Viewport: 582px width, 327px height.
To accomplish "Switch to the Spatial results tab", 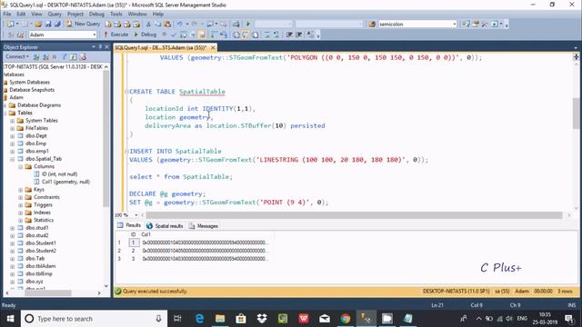I will tap(165, 226).
